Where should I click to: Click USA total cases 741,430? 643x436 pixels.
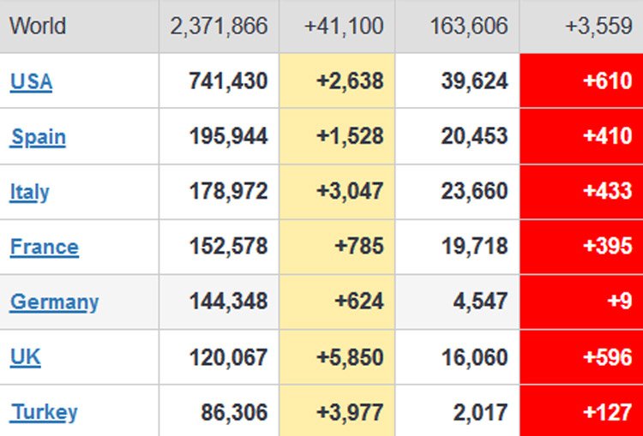(x=228, y=81)
